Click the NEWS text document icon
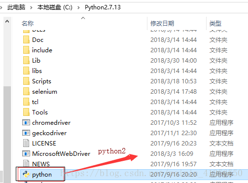The height and width of the screenshot is (183, 248). (26, 164)
